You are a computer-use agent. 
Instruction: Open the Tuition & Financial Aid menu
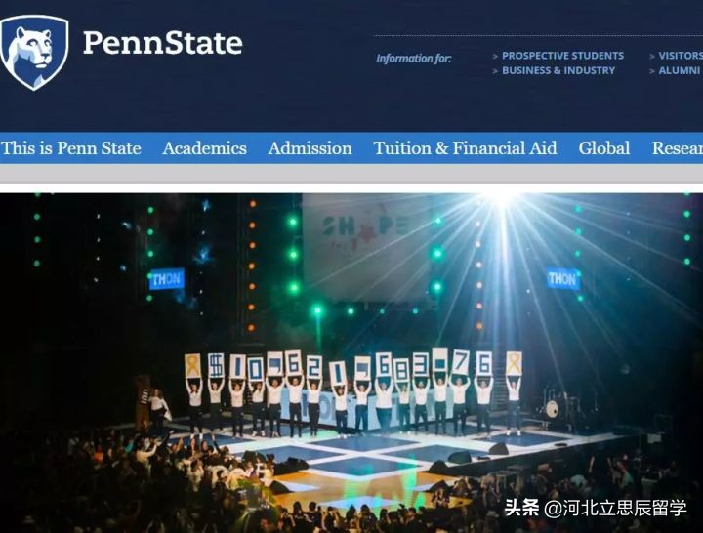pos(465,148)
